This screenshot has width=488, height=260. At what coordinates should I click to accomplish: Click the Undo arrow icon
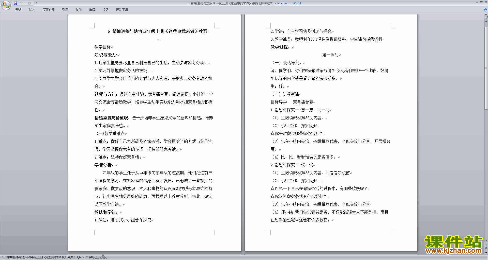(21, 3)
